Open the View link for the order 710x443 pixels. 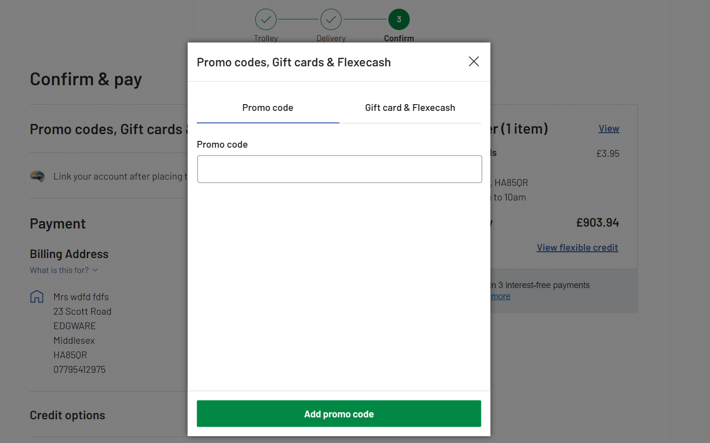pyautogui.click(x=608, y=128)
